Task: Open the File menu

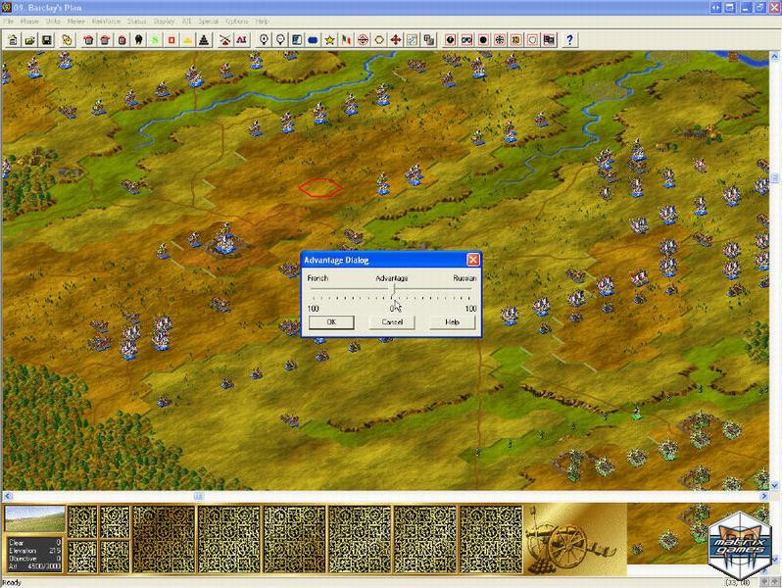Action: pyautogui.click(x=9, y=22)
